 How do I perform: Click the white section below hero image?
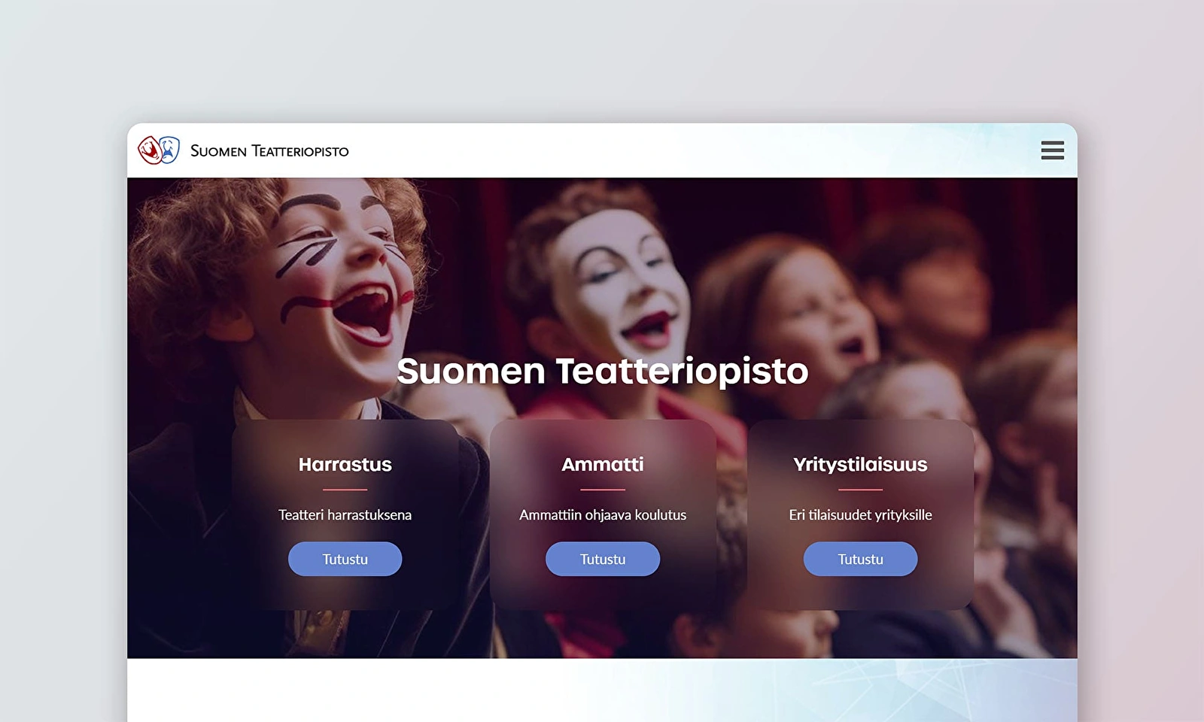[602, 690]
